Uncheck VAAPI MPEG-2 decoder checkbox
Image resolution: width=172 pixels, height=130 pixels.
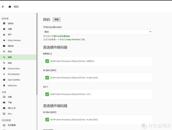(x=47, y=61)
